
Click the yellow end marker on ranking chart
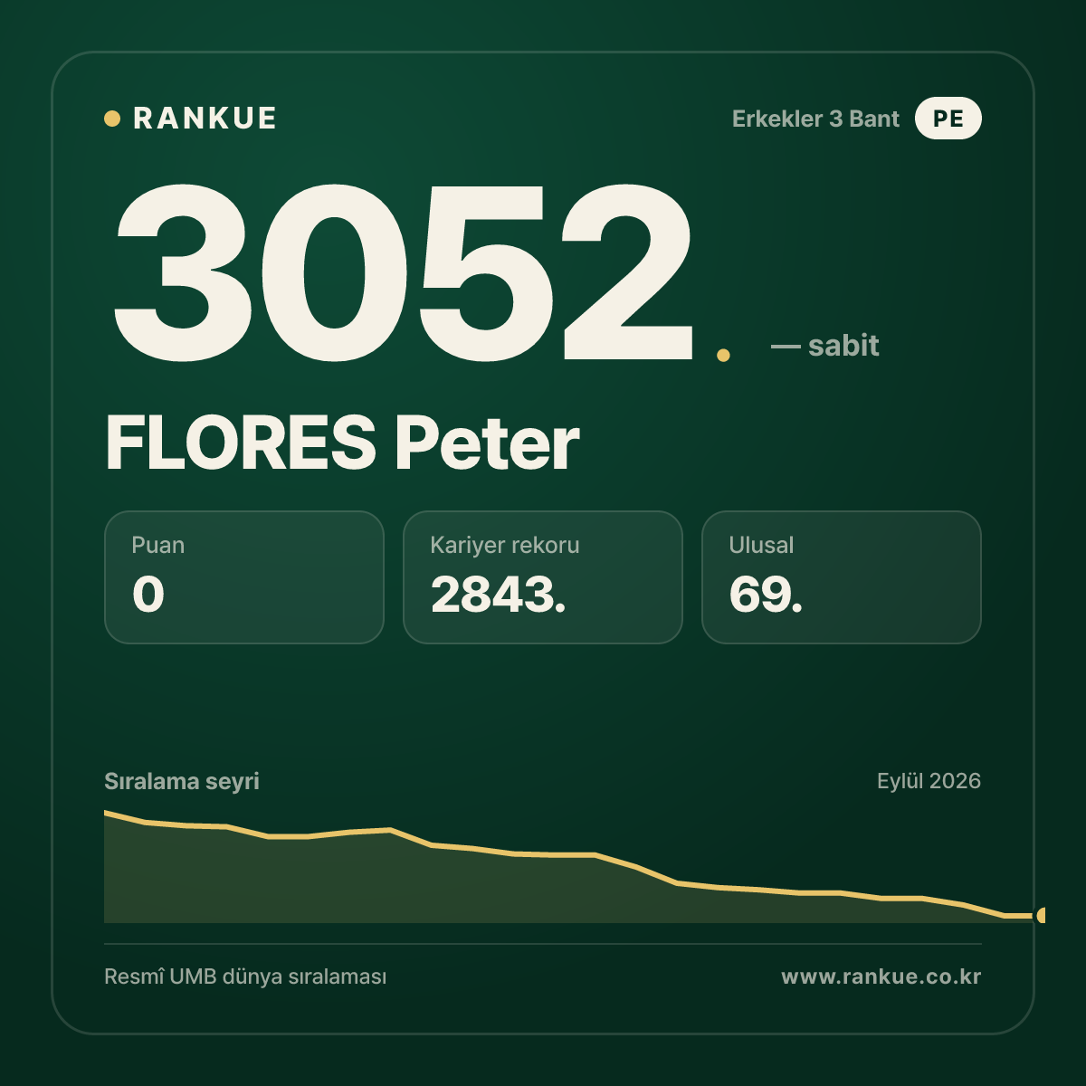(1041, 916)
